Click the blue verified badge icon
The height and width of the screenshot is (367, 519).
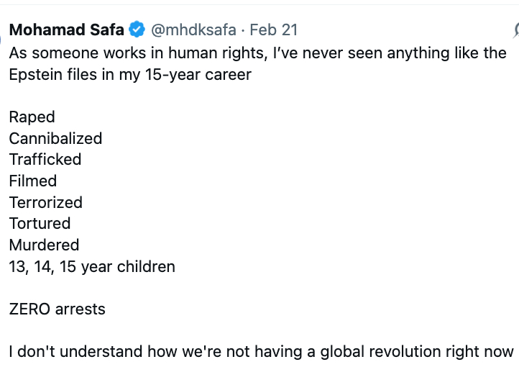(137, 30)
